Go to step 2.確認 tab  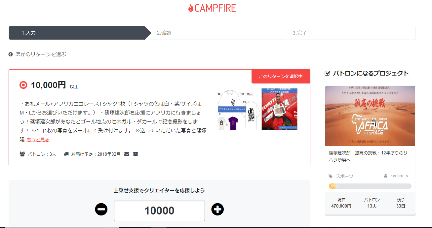[x=213, y=33]
